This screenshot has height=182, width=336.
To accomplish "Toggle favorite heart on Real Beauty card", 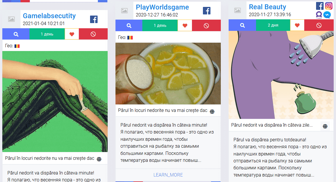I will [297, 25].
